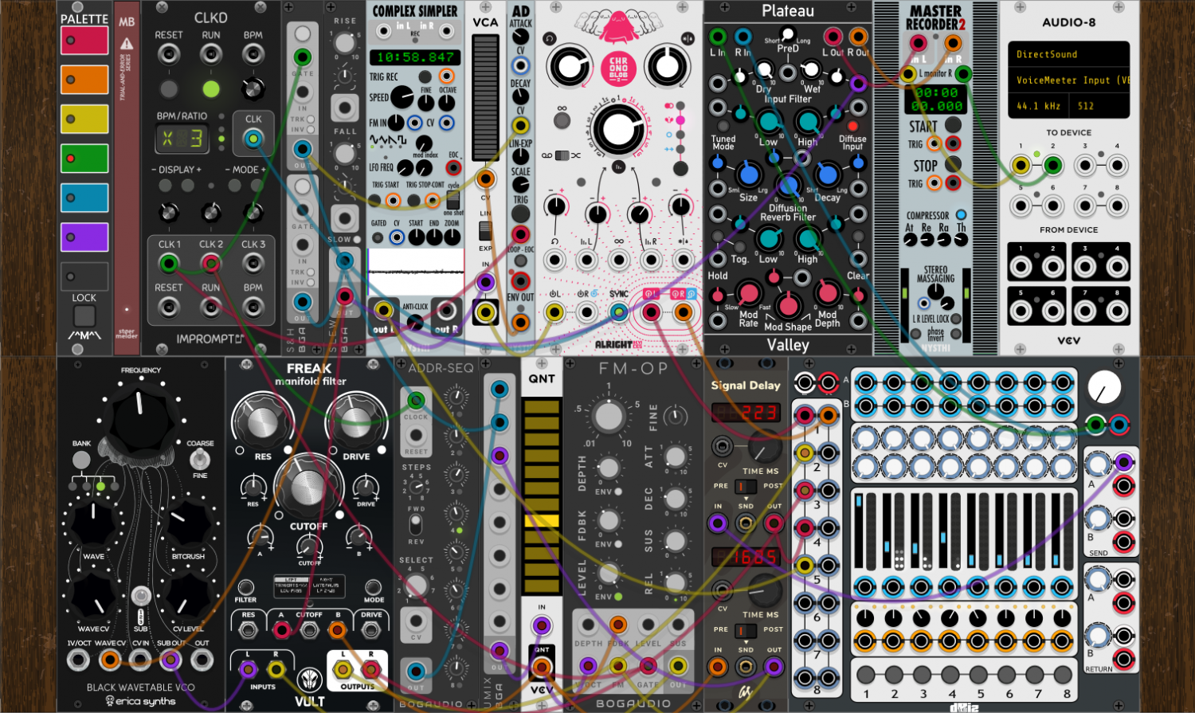Click the highlighted note in QNT display
This screenshot has height=713, width=1195.
[x=542, y=520]
